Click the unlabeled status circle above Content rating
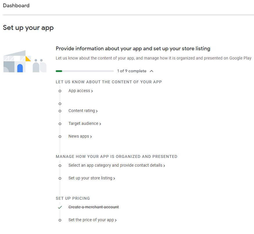The height and width of the screenshot is (234, 254). click(60, 104)
